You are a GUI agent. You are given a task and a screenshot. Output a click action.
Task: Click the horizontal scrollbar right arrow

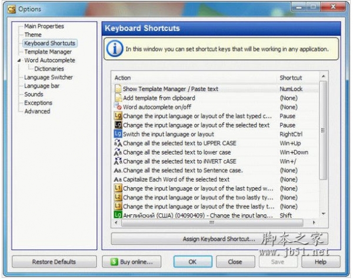(x=314, y=223)
